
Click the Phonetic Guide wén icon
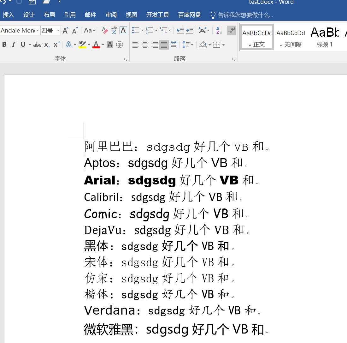pos(114,30)
